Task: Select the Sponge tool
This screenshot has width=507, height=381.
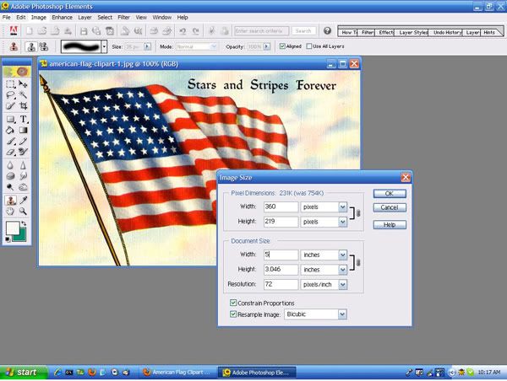Action: point(10,176)
